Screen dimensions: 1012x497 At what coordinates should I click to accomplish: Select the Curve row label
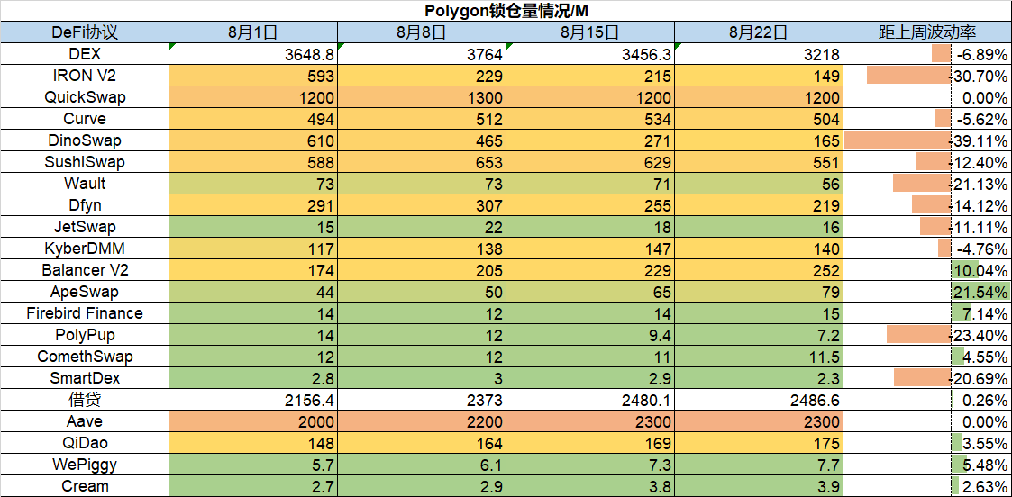(x=85, y=119)
